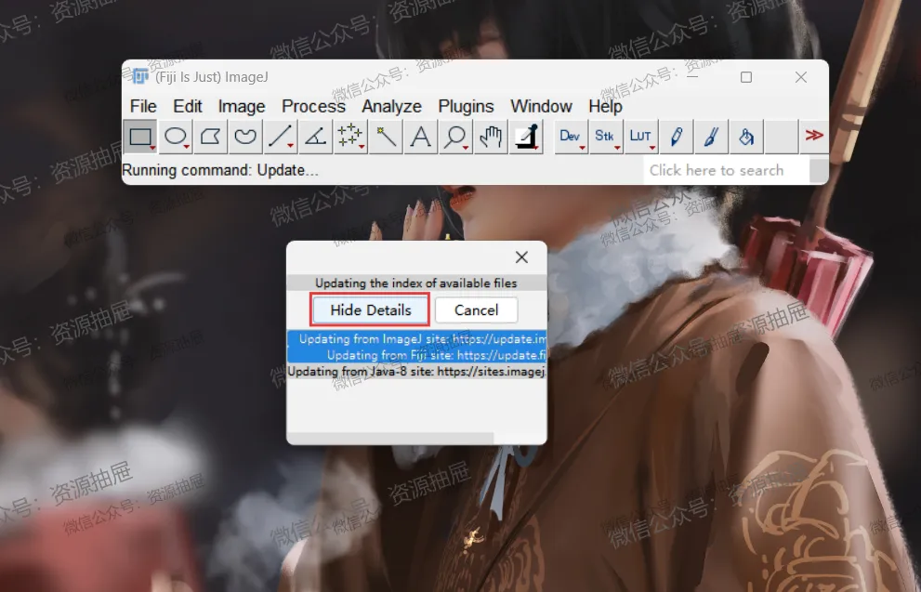
Task: Open the Edit menu
Action: [188, 106]
